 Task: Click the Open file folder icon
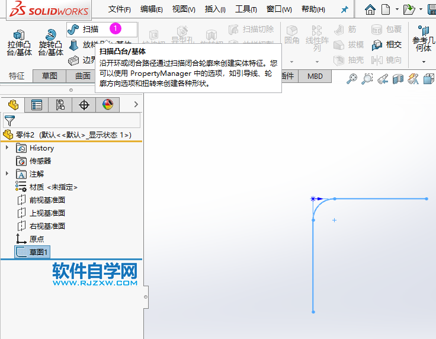[409, 9]
